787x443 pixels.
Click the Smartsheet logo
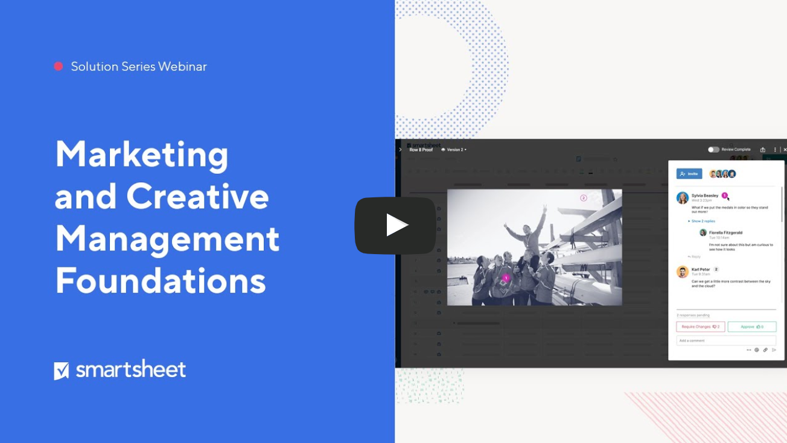pyautogui.click(x=120, y=369)
